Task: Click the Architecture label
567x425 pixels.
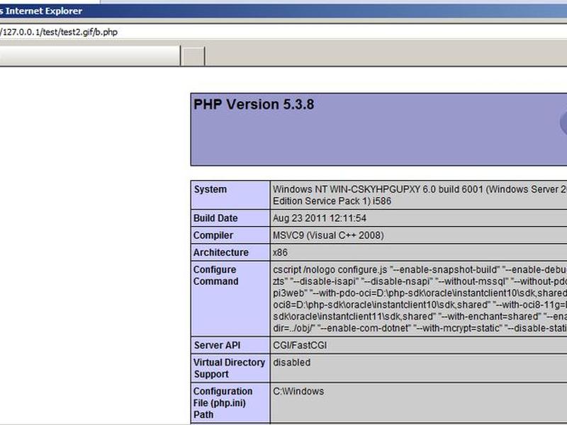Action: pos(221,252)
